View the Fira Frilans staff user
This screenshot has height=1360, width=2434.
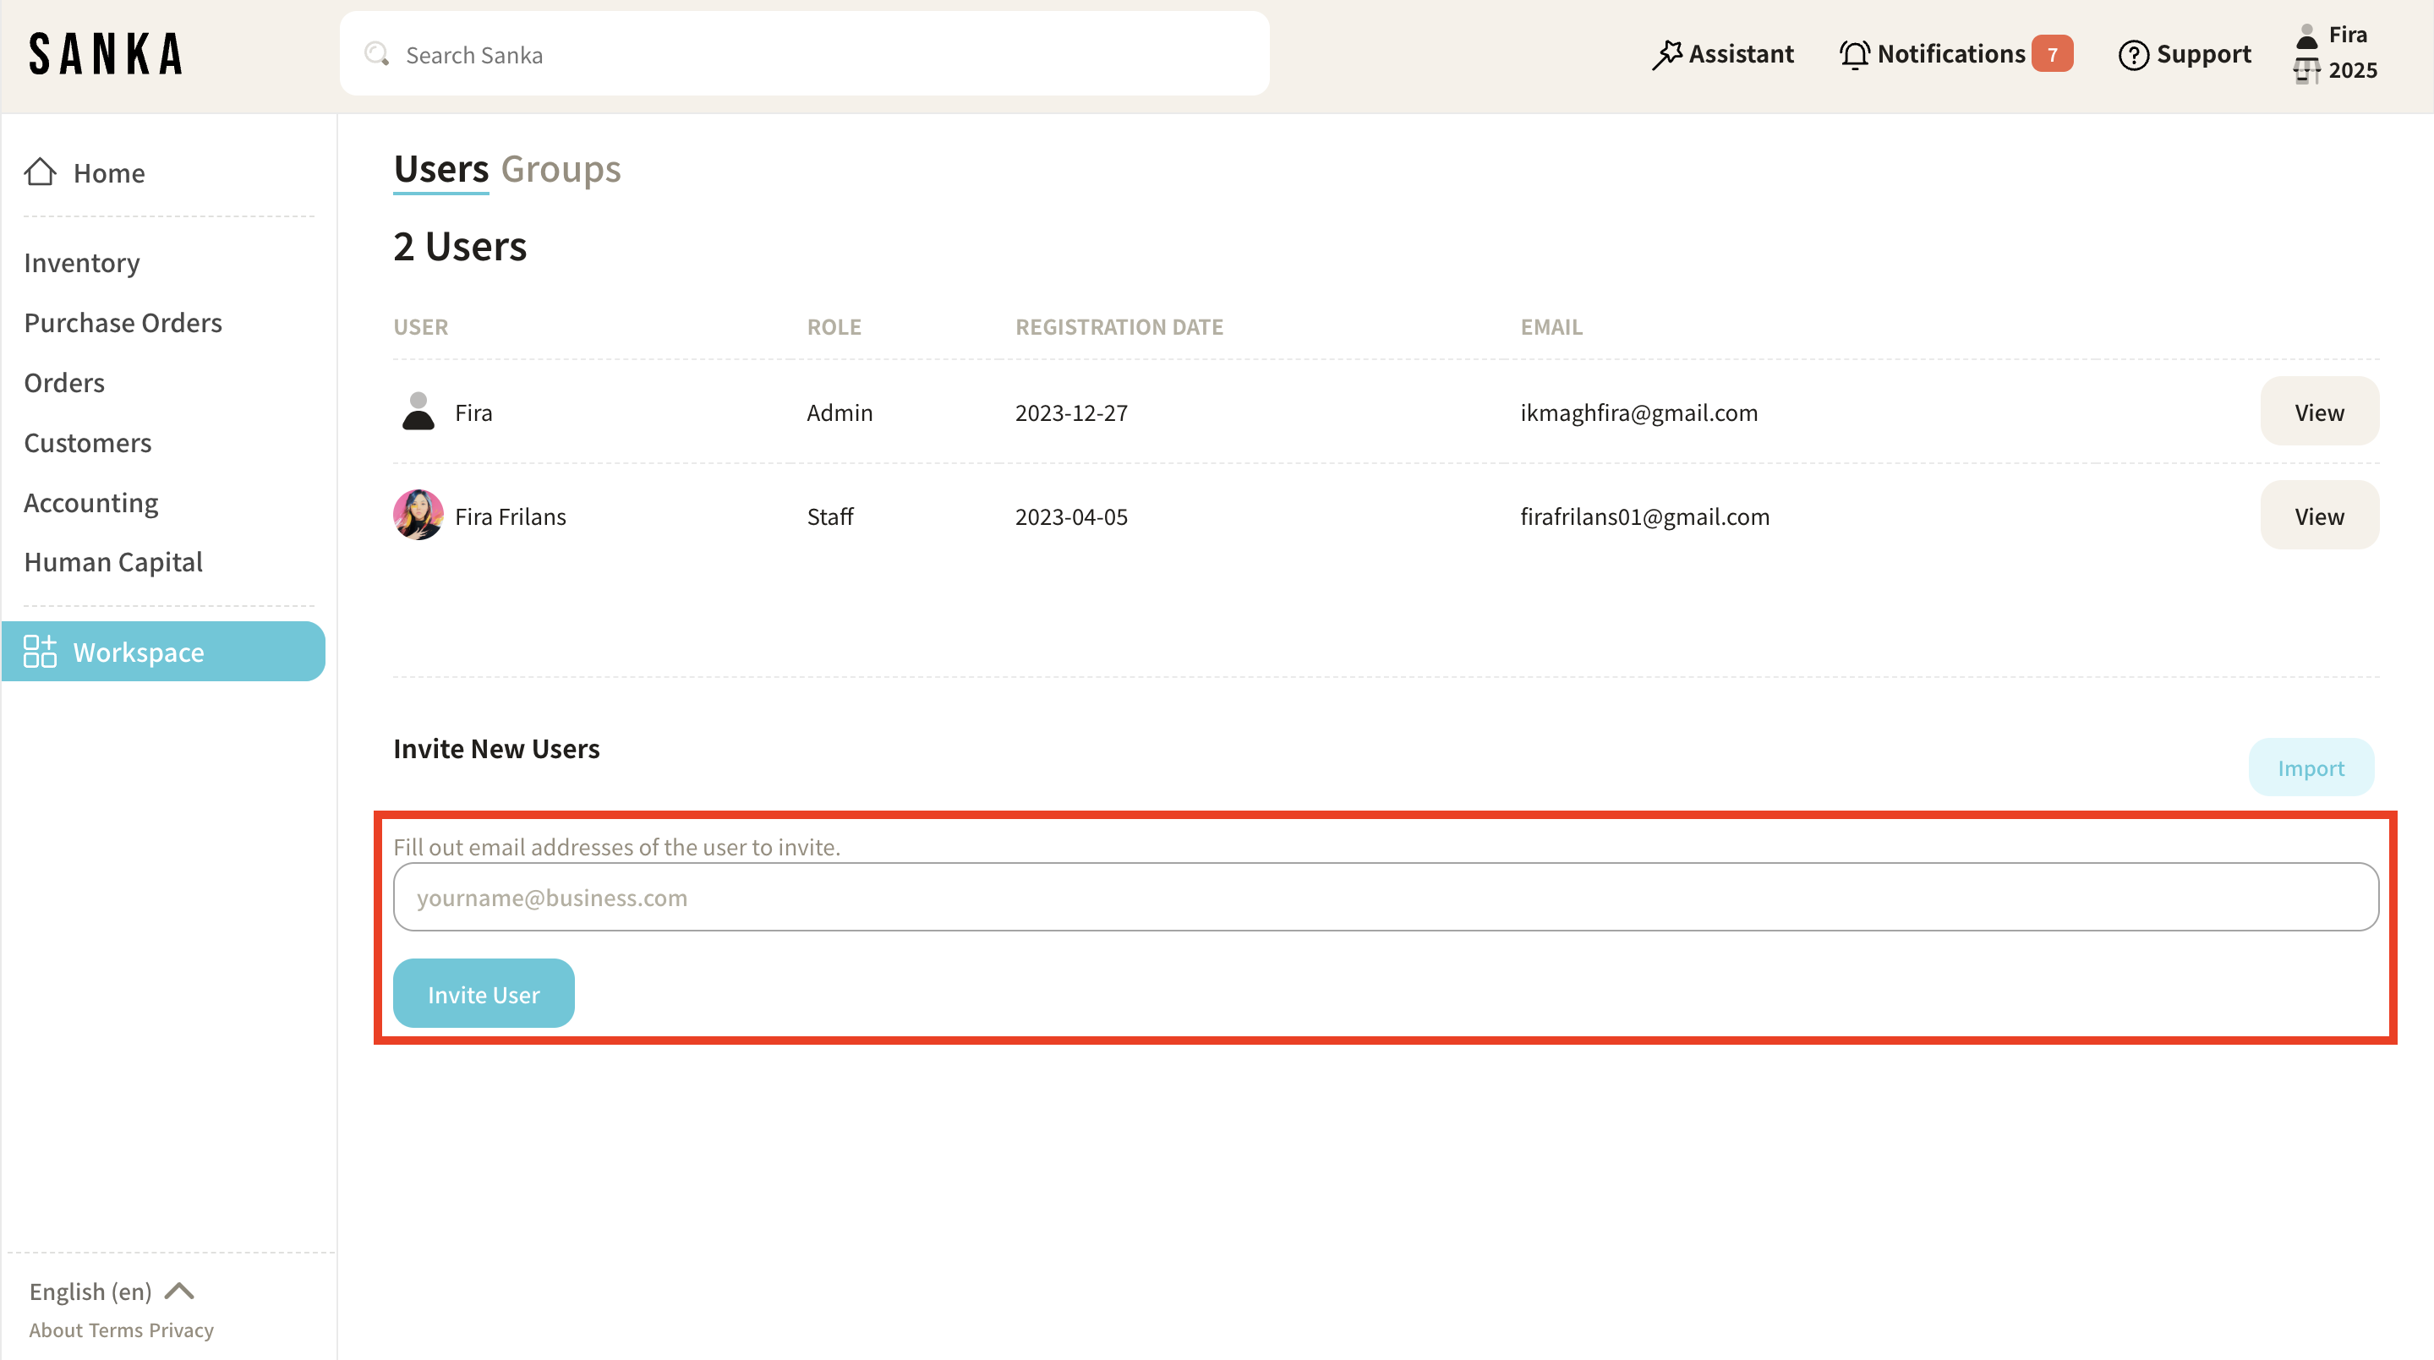pyautogui.click(x=2319, y=516)
